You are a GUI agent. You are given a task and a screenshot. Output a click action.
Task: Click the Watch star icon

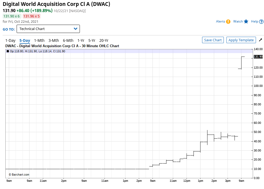[x=246, y=21]
